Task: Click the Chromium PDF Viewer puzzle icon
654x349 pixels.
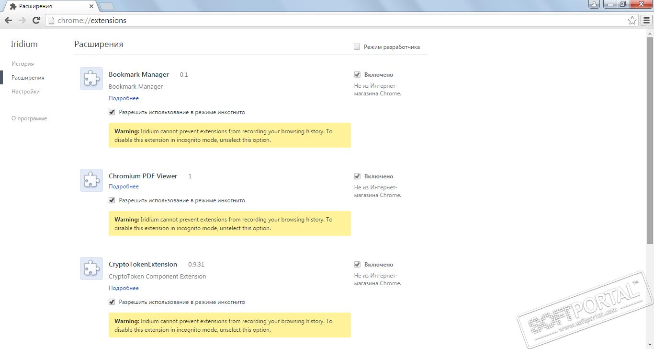Action: tap(91, 180)
